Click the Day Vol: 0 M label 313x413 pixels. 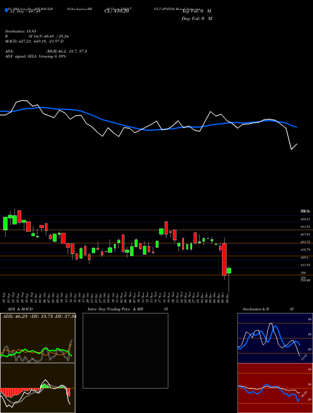(197, 18)
